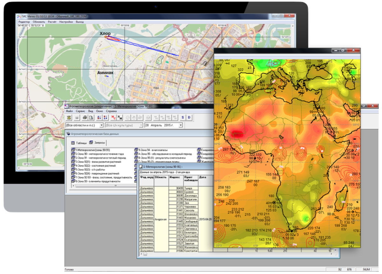The image size is (382, 274).
Task: Click the open folder toolbar icon
Action: [x=77, y=118]
